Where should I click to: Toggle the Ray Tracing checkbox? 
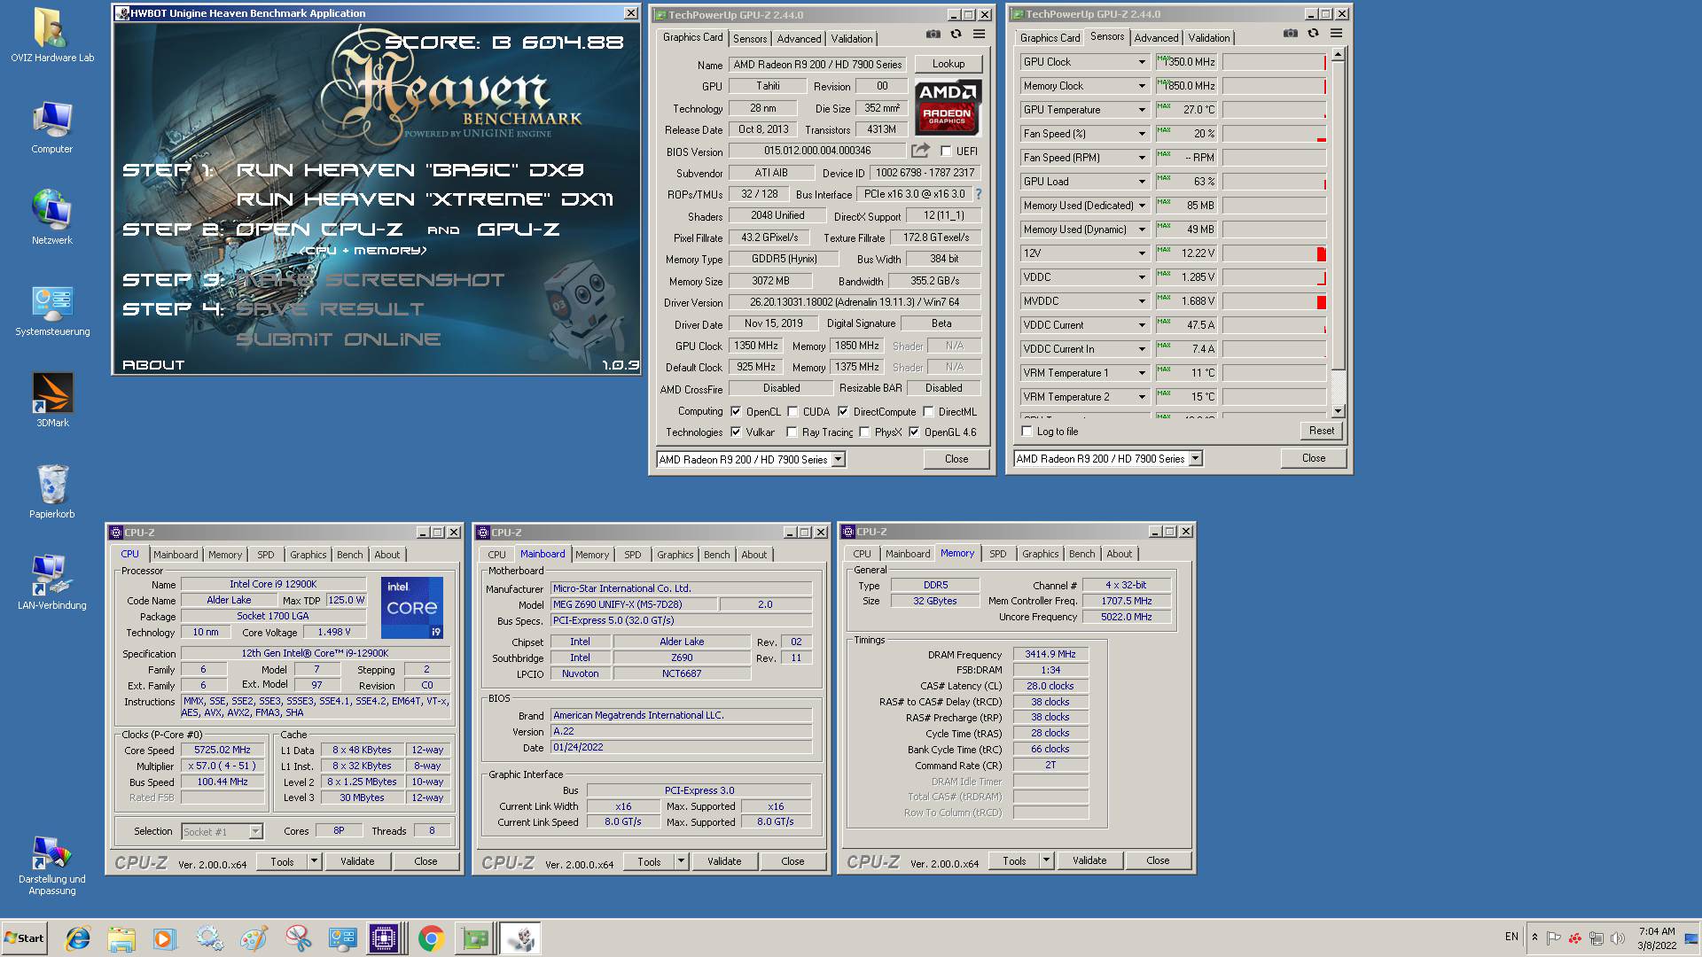click(x=792, y=432)
